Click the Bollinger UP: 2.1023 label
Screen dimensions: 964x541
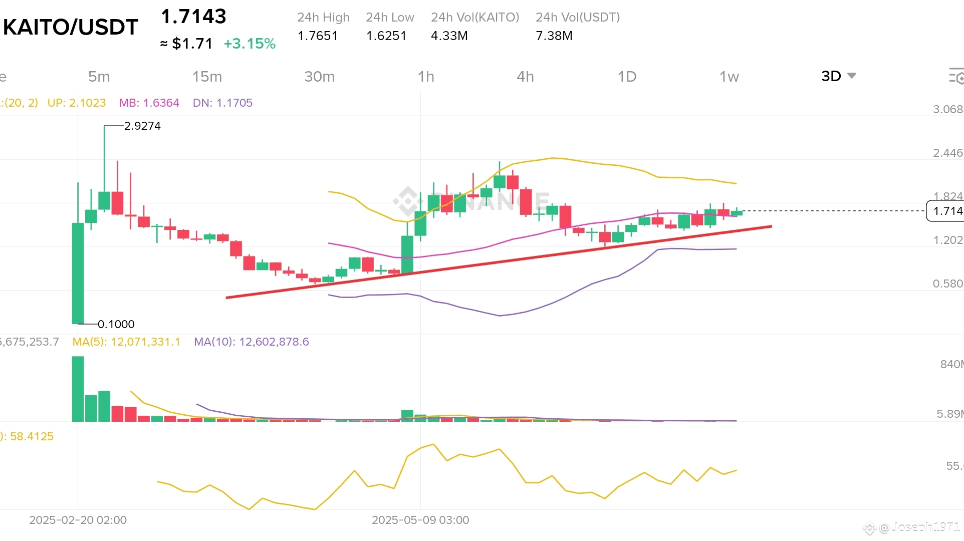click(77, 103)
